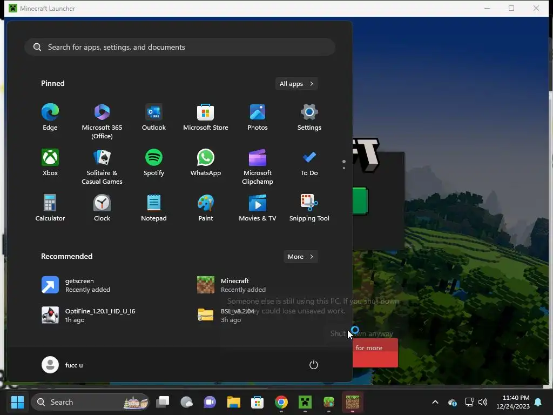Open WhatsApp pinned app
Screen dimensions: 553x415
coord(206,163)
